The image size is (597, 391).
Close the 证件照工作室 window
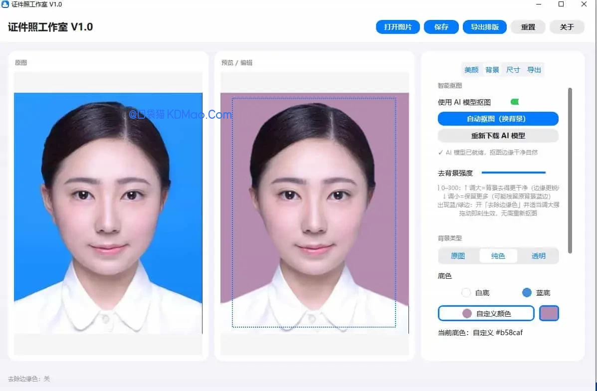584,4
